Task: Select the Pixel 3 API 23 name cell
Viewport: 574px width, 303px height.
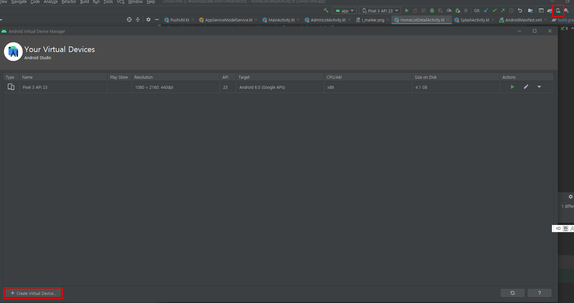Action: [x=63, y=87]
